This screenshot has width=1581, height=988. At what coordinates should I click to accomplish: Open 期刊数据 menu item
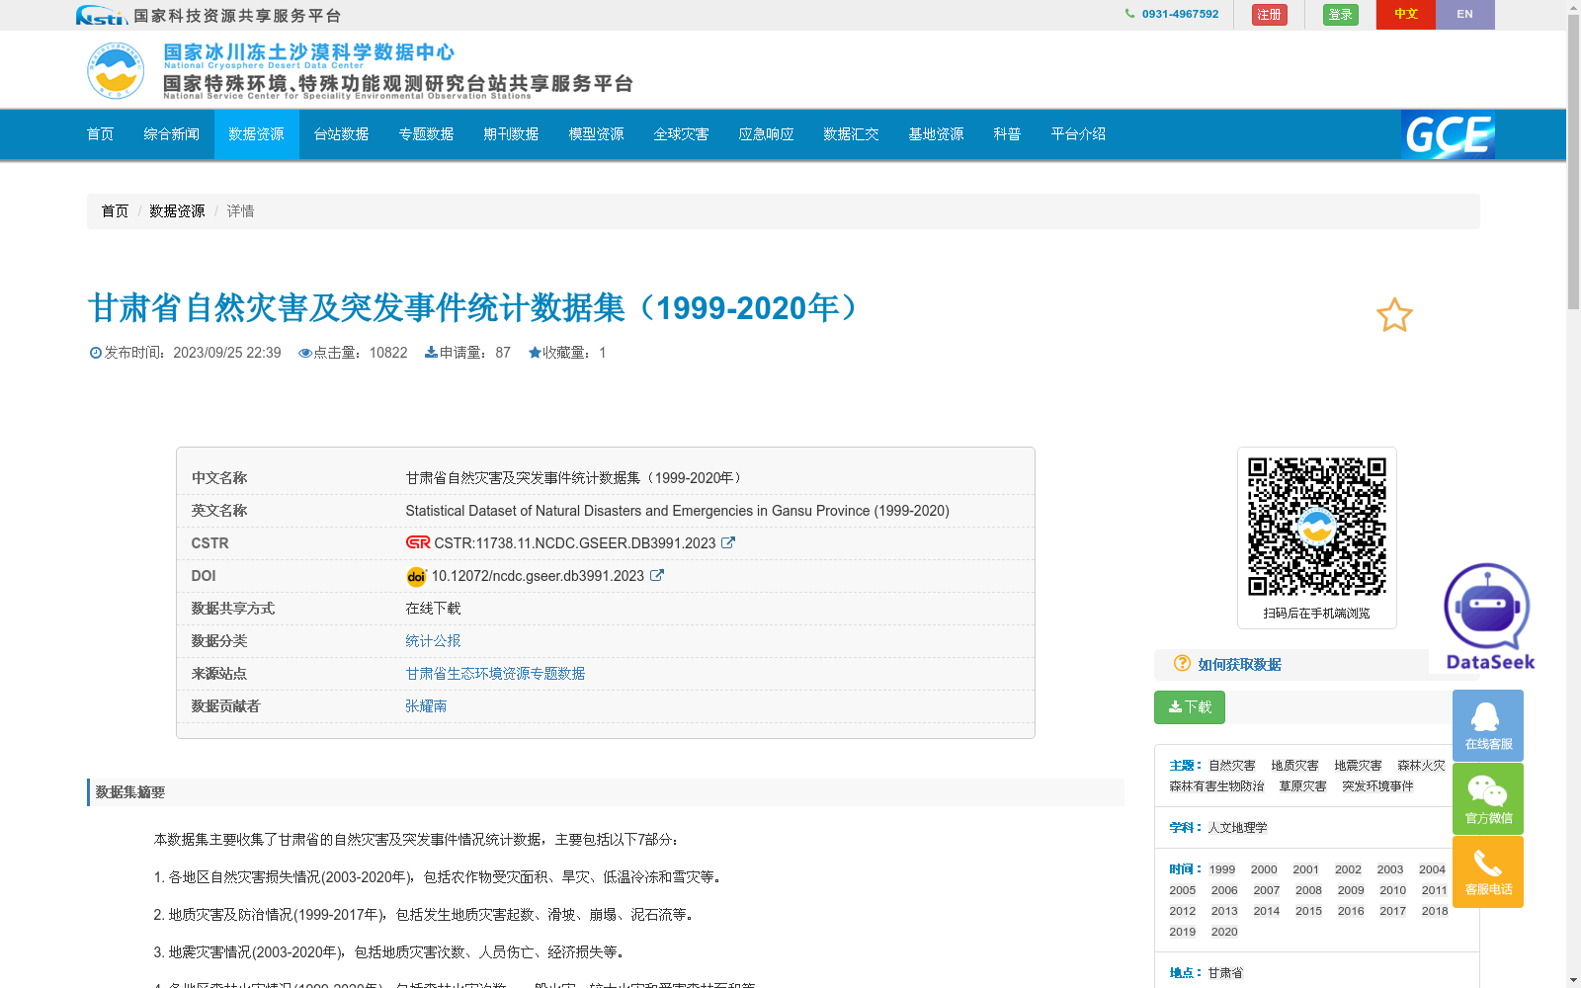pyautogui.click(x=512, y=134)
